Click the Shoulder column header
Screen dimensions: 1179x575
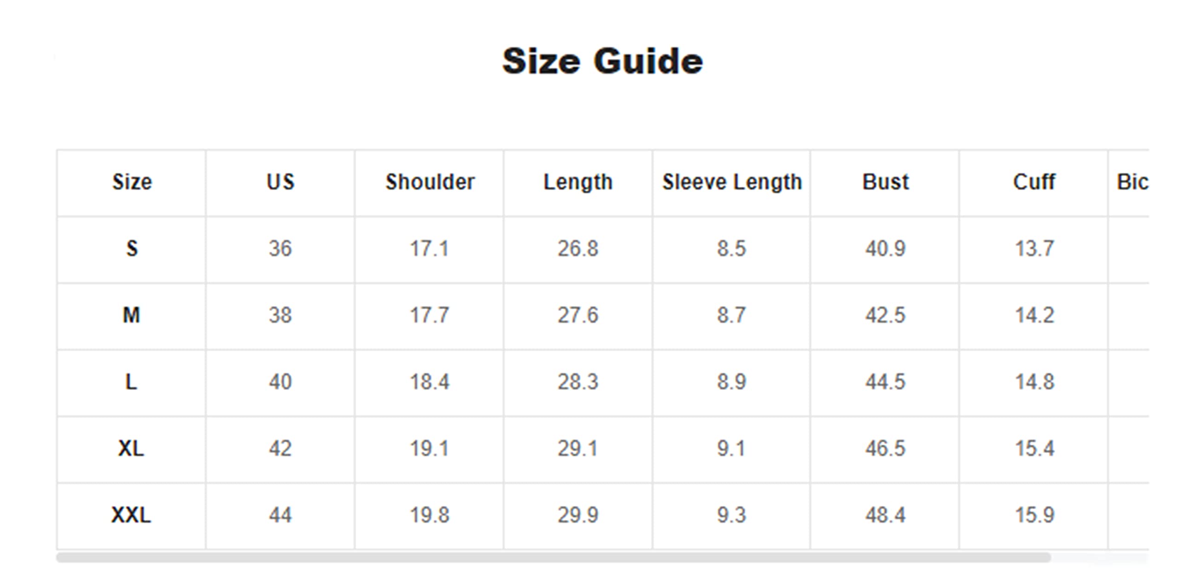[430, 182]
